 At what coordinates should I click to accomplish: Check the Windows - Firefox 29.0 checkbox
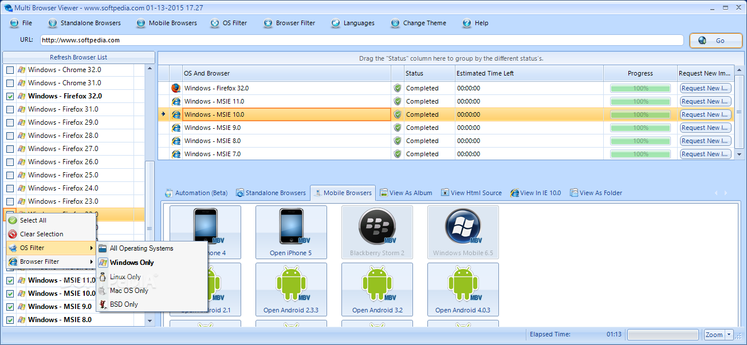[x=10, y=122]
